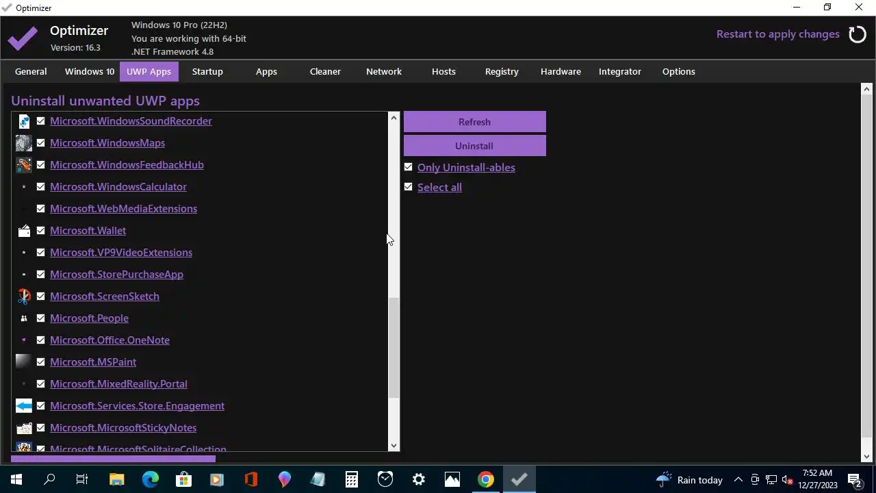876x493 pixels.
Task: Click app list scroll-up arrow
Action: tap(394, 118)
